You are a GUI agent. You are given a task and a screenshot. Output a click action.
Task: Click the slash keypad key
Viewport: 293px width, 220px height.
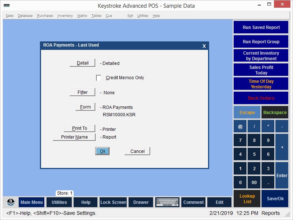click(x=254, y=126)
